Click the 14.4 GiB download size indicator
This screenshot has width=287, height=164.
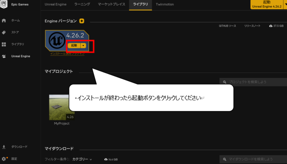(111, 159)
